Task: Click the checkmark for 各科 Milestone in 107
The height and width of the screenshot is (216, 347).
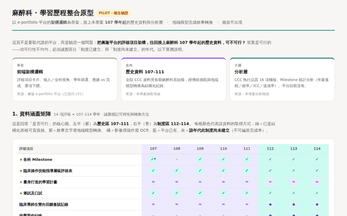Action: [153, 159]
